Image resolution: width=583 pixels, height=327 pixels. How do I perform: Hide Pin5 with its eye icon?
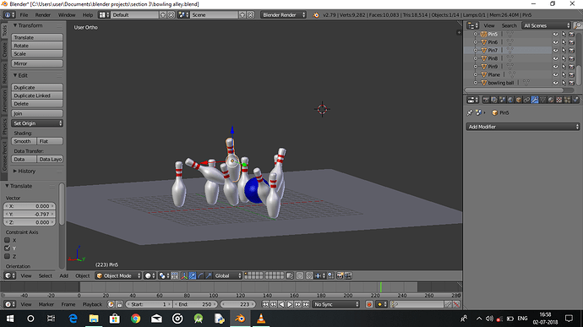(555, 34)
